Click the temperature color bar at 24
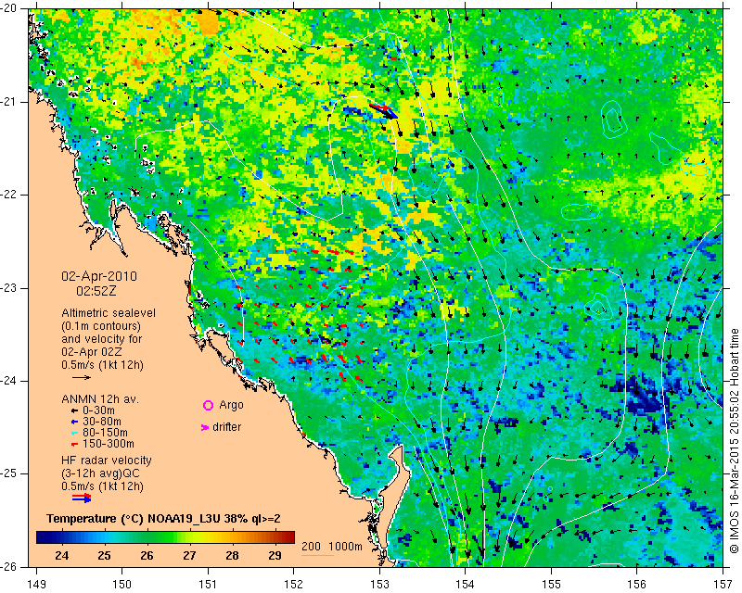The height and width of the screenshot is (593, 742). [x=62, y=537]
